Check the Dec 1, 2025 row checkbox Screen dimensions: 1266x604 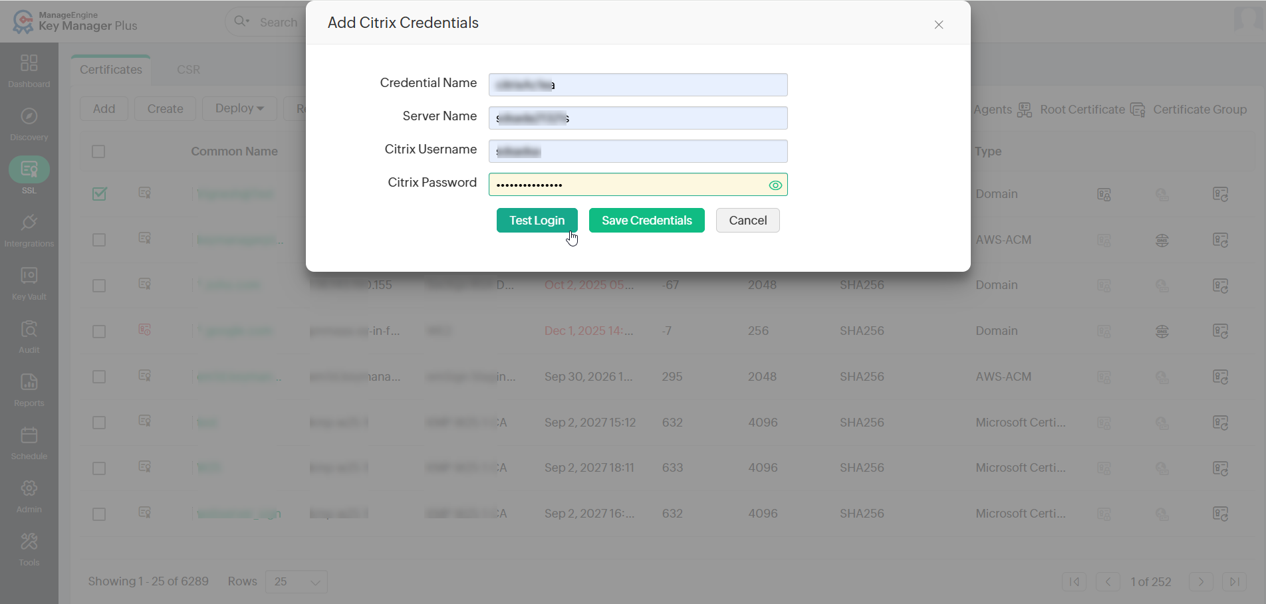pos(99,332)
